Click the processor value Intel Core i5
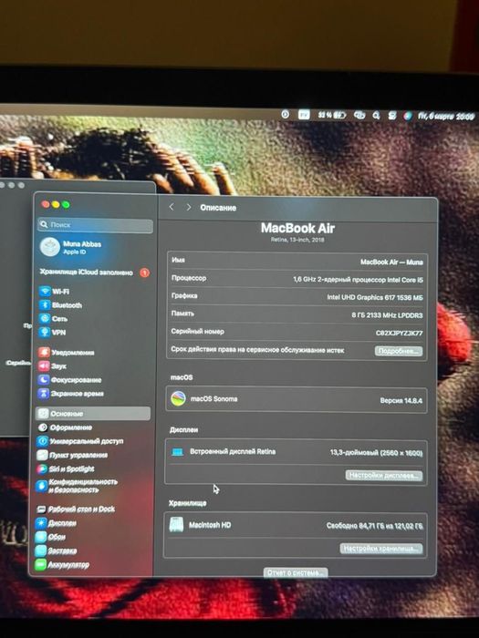 (x=358, y=280)
